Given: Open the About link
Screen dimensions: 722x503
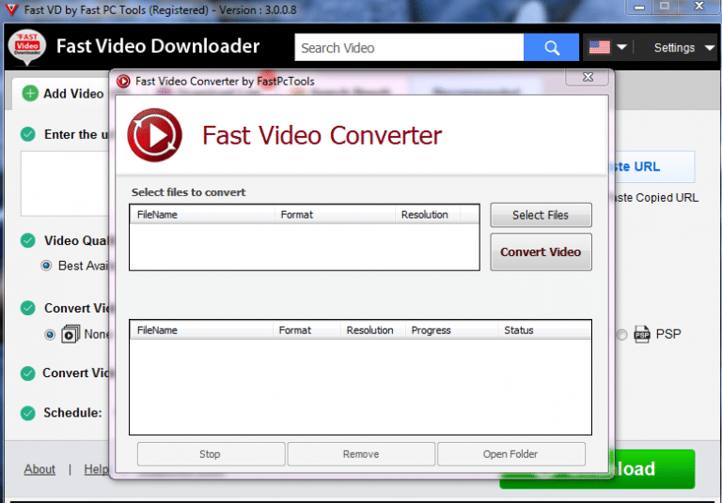Looking at the screenshot, I should [x=39, y=469].
